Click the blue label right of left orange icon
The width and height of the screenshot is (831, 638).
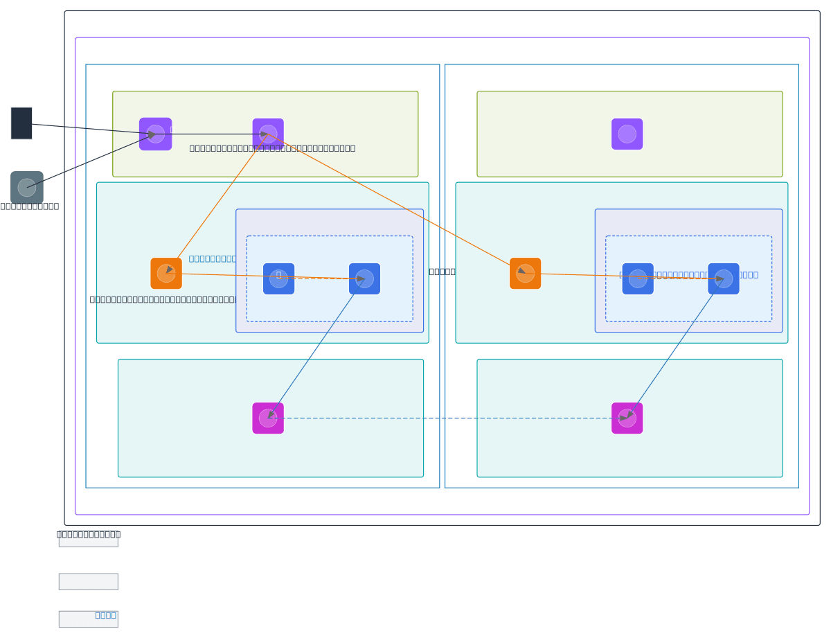(x=212, y=258)
